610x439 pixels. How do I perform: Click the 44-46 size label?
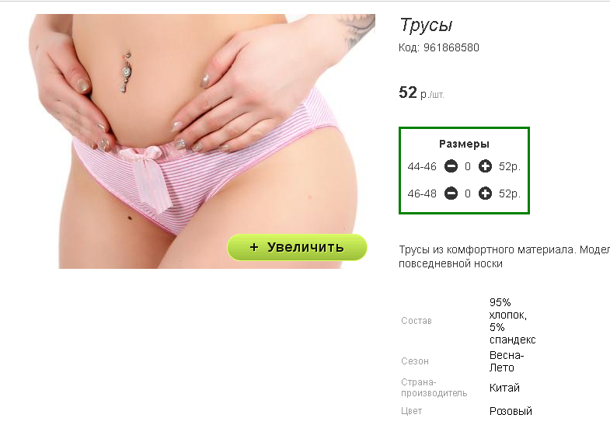422,167
